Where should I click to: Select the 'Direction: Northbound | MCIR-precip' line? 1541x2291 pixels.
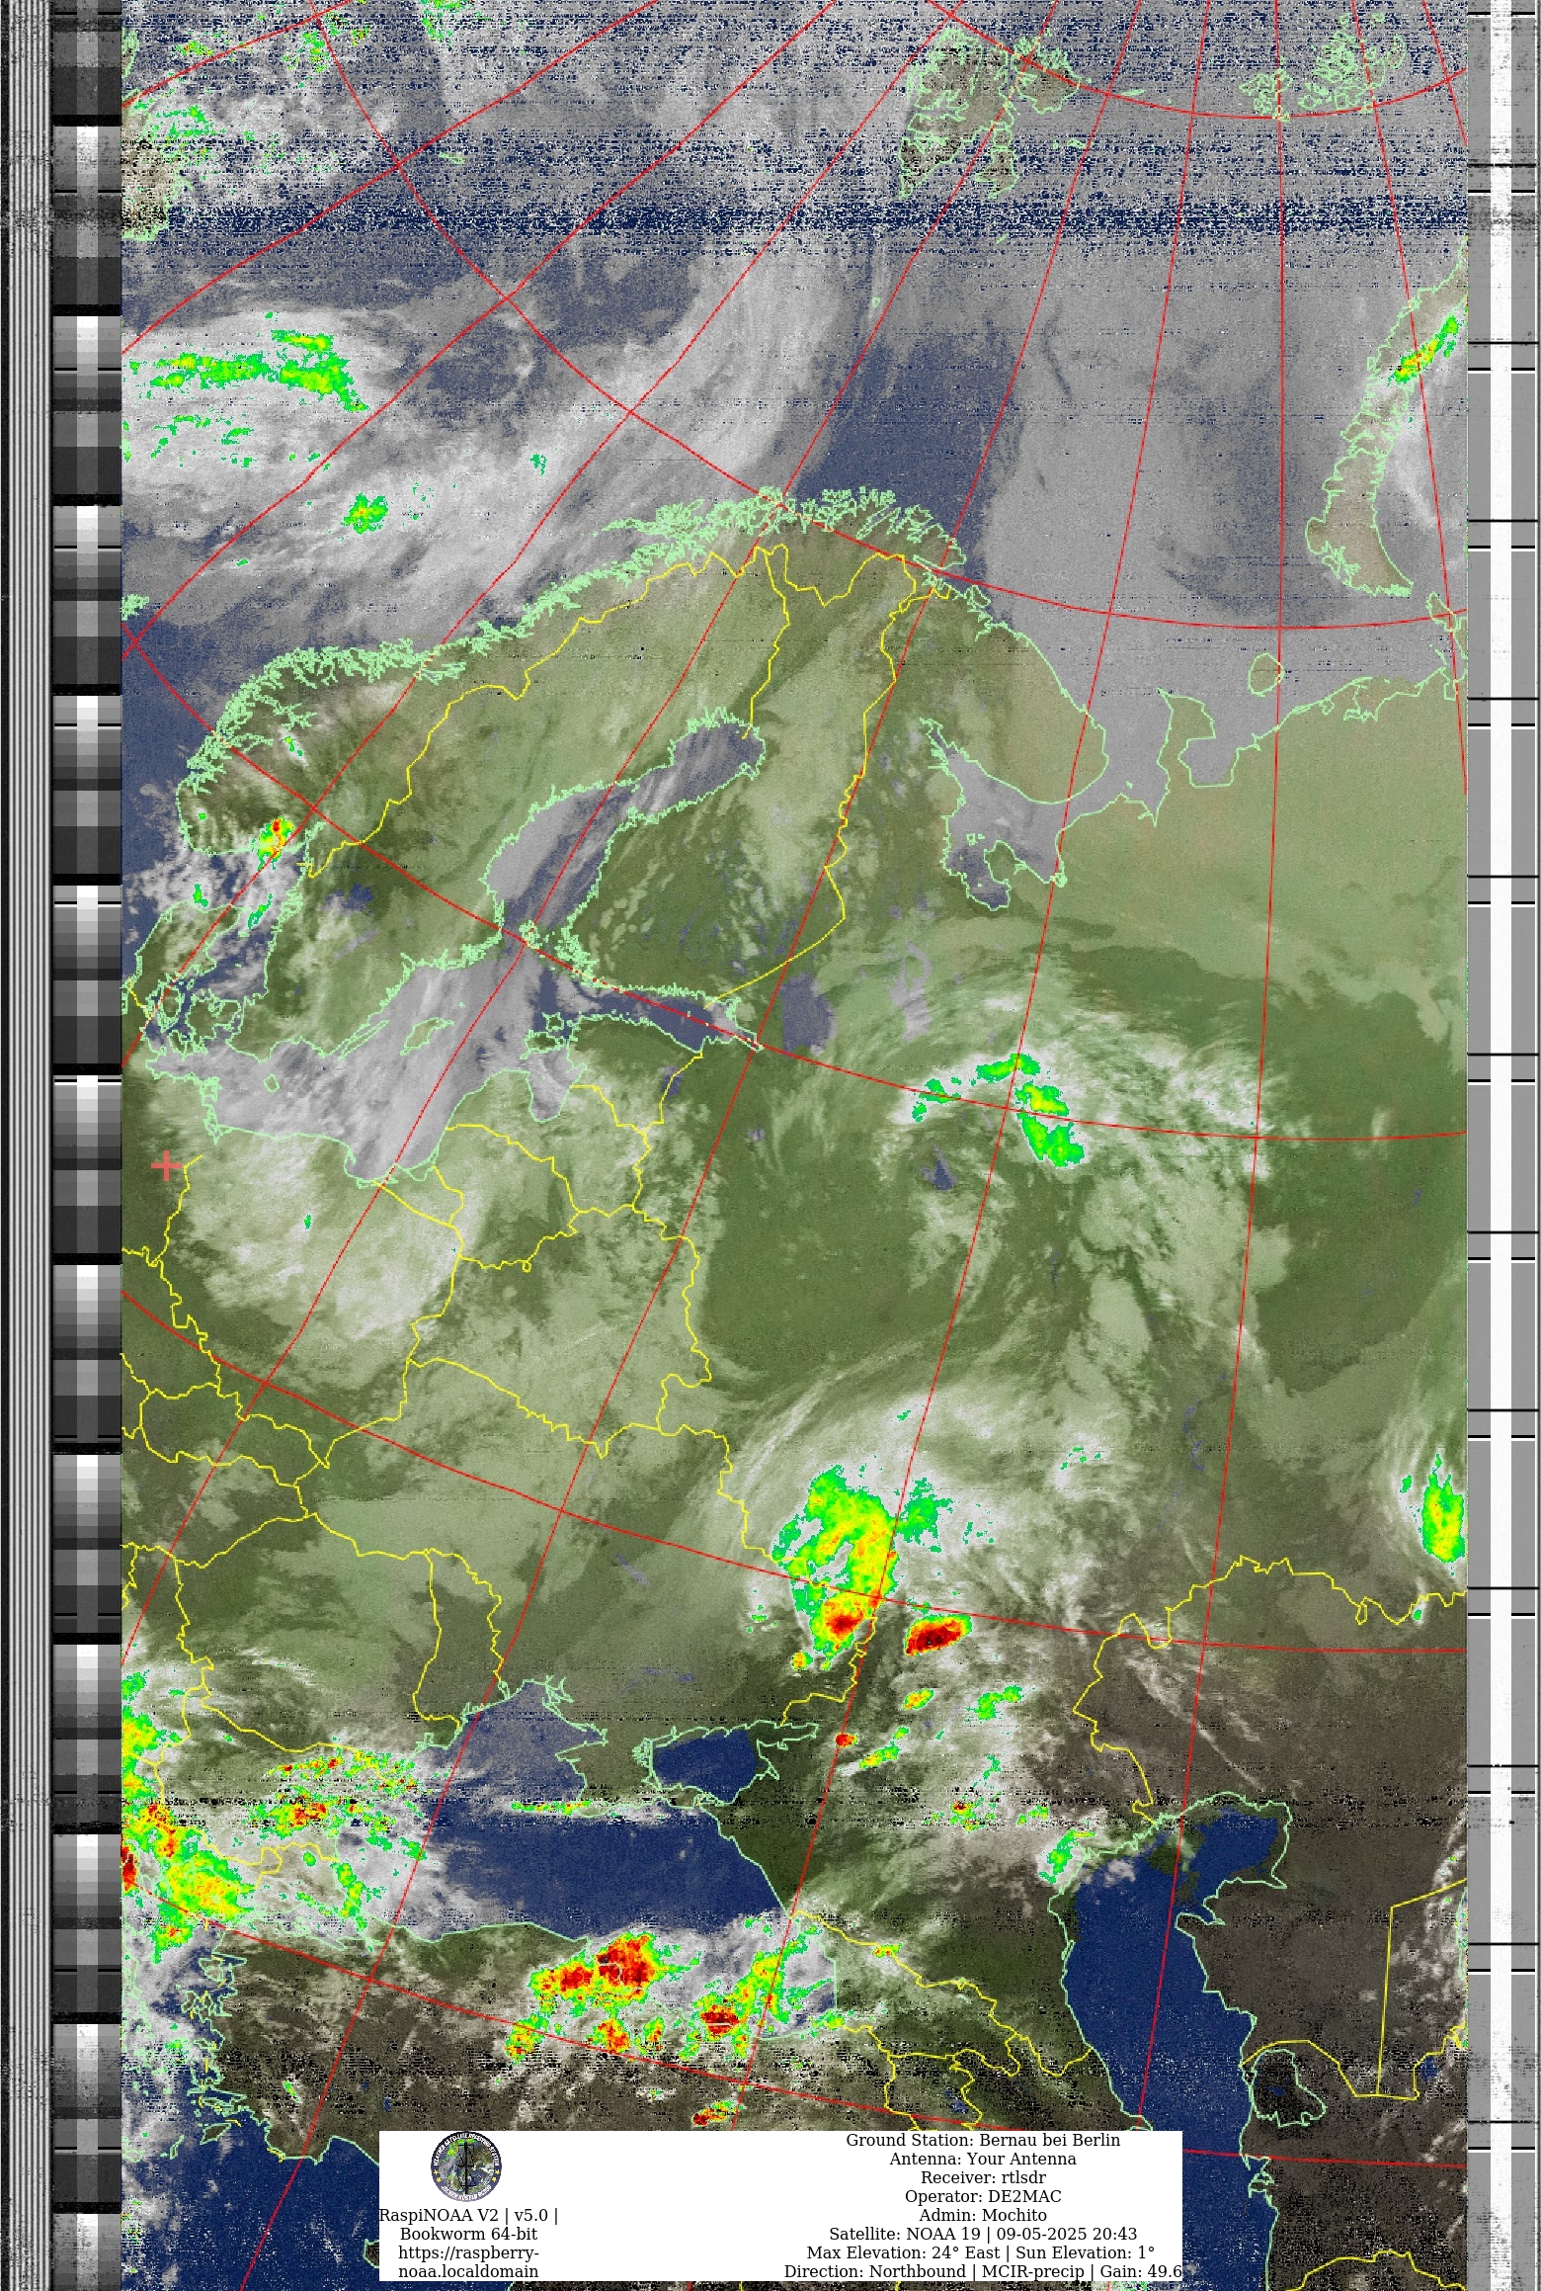pos(983,2271)
